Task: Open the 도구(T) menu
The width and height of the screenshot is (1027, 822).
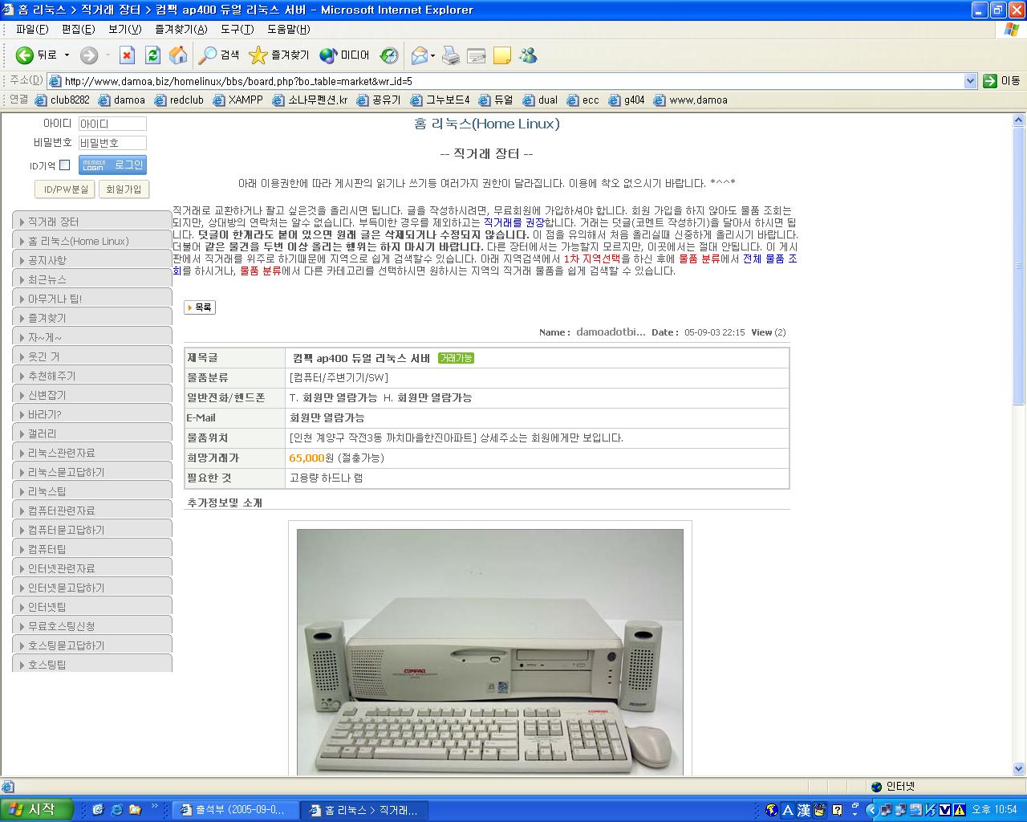Action: point(237,29)
